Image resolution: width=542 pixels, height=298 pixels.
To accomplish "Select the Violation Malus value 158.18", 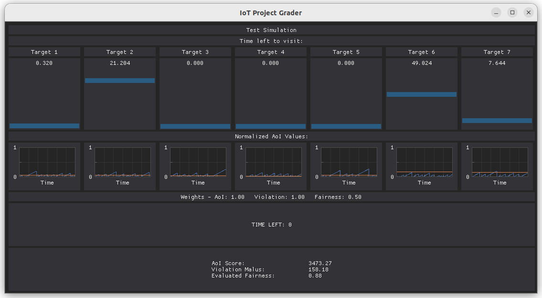I will pyautogui.click(x=319, y=269).
